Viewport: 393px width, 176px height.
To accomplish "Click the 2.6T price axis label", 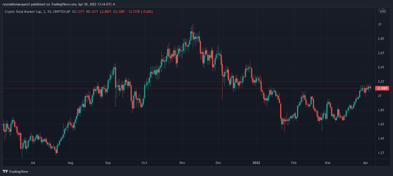I will tap(381, 53).
